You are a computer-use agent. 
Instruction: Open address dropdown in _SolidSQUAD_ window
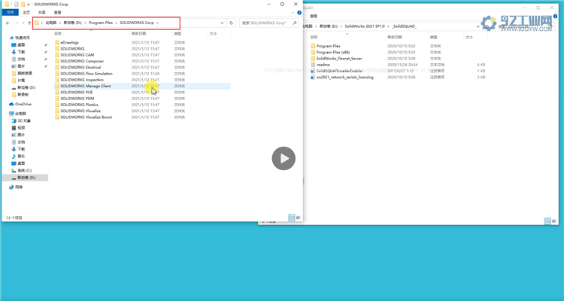(478, 26)
